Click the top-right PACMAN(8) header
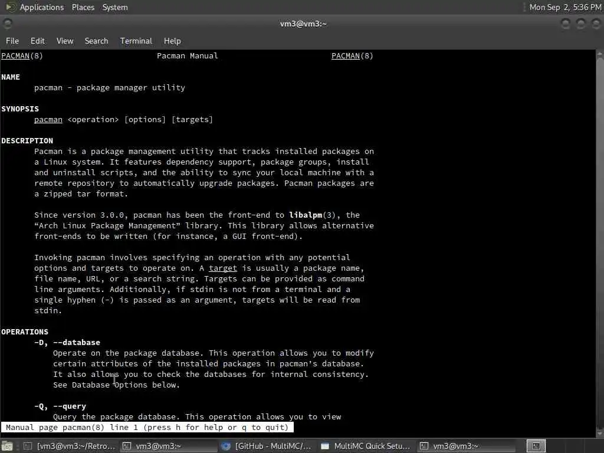The height and width of the screenshot is (453, 604). click(x=352, y=56)
